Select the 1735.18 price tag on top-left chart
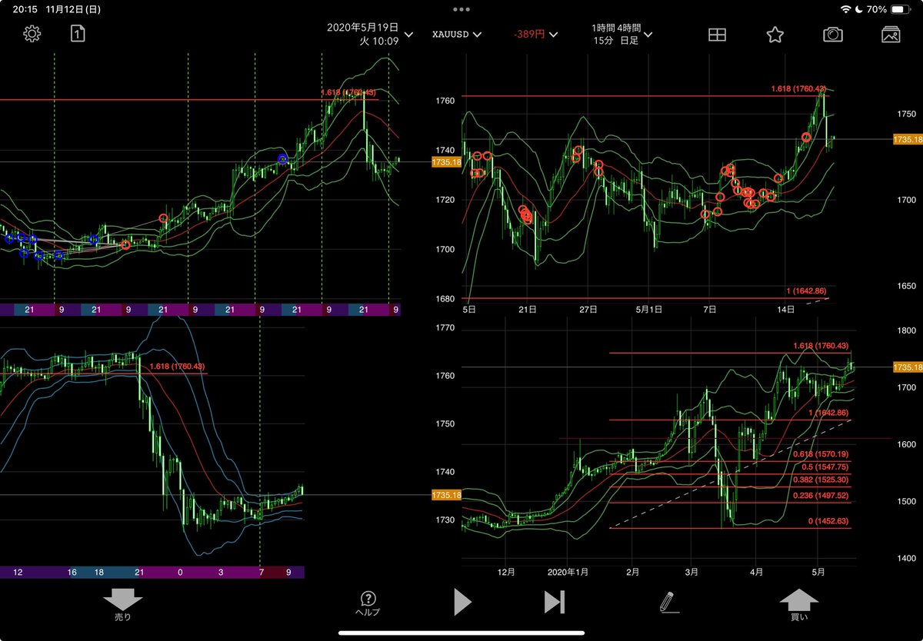 coord(447,162)
